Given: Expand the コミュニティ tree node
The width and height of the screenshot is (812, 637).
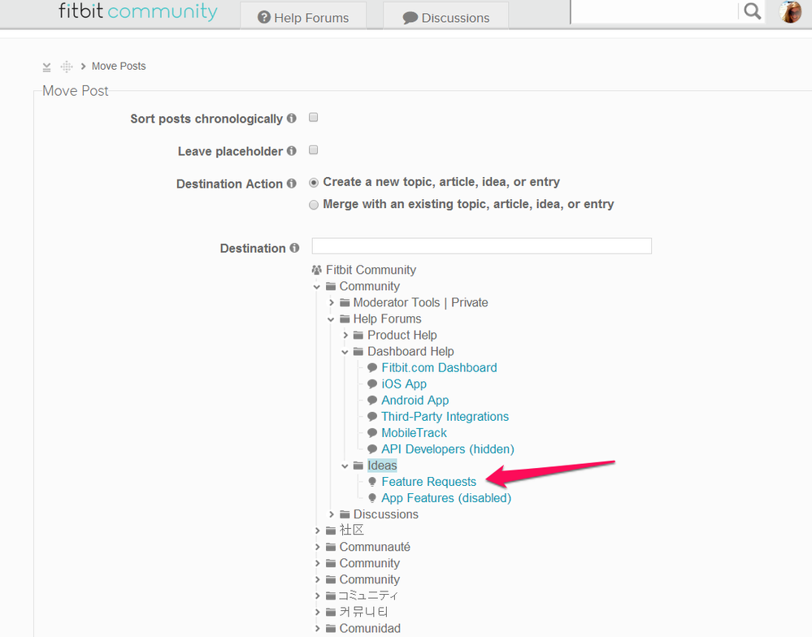Looking at the screenshot, I should click(x=318, y=596).
